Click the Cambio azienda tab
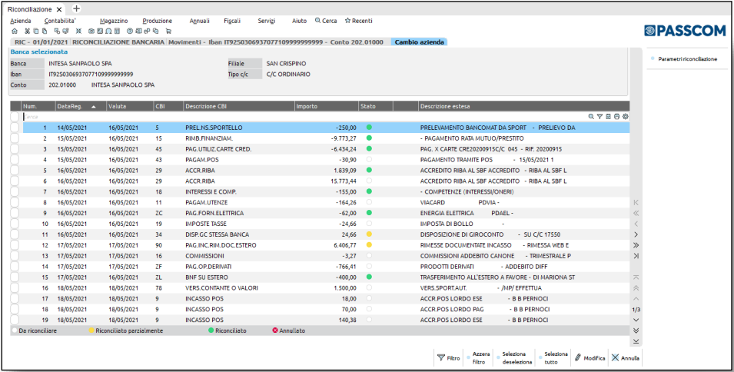The height and width of the screenshot is (372, 734). [x=419, y=42]
